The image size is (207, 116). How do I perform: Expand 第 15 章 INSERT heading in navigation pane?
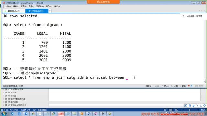tap(4, 105)
